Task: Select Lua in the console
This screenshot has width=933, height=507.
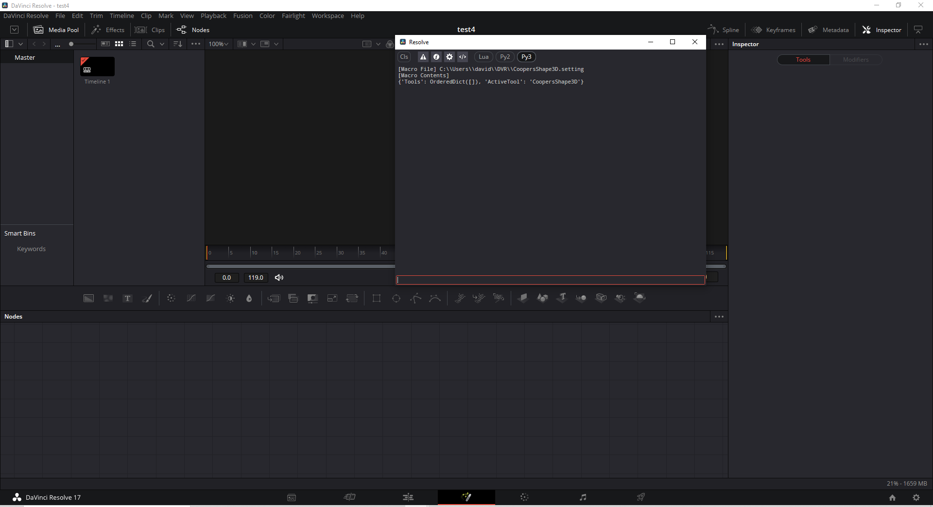Action: 484,57
